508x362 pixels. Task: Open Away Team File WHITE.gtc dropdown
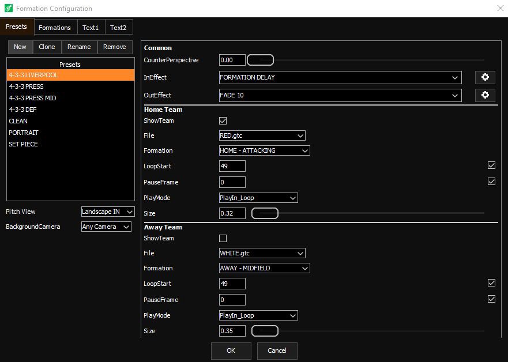[262, 253]
